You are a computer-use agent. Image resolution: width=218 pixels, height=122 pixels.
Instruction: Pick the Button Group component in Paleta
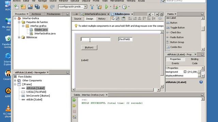click(175, 42)
